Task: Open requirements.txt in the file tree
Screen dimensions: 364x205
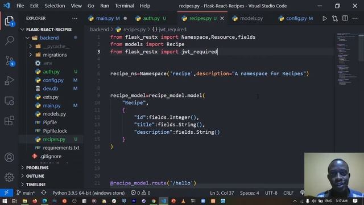Action: [x=61, y=148]
